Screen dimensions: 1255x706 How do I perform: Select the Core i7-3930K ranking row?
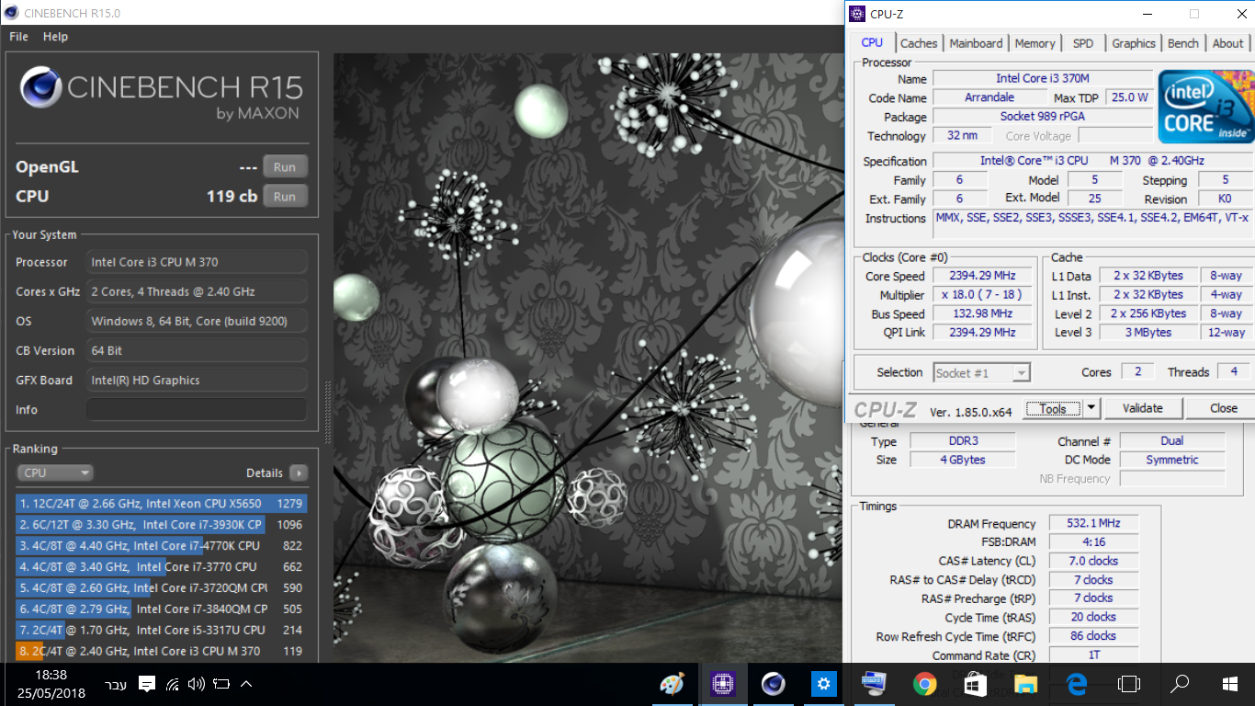click(162, 525)
